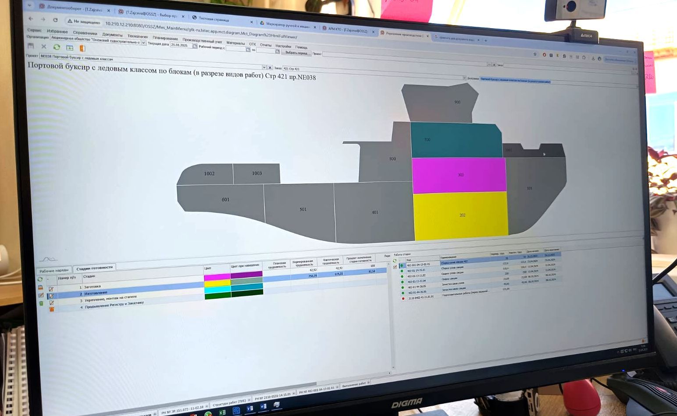The image size is (677, 416).
Task: Click the Выбрать период button
Action: pos(296,53)
